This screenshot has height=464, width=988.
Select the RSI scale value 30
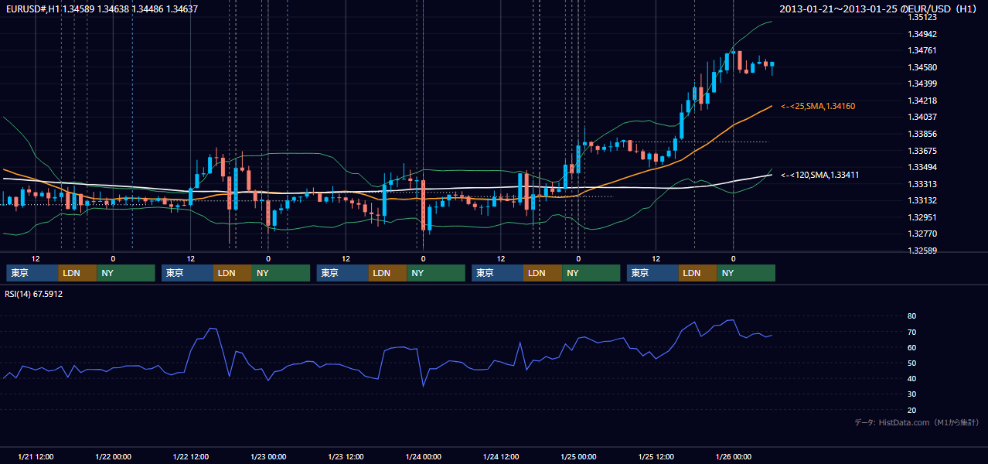[x=911, y=394]
